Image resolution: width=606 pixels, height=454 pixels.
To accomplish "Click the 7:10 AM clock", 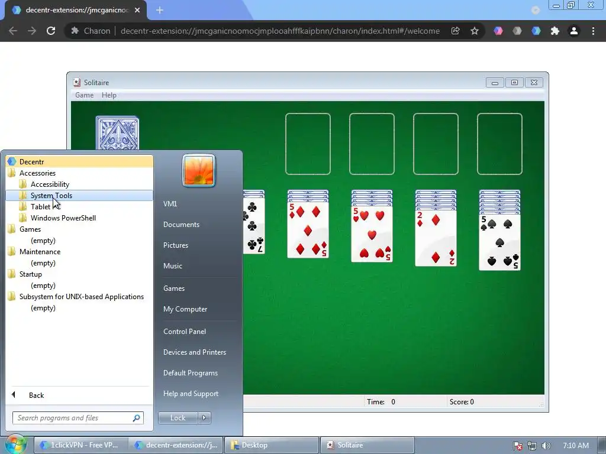I will 576,445.
